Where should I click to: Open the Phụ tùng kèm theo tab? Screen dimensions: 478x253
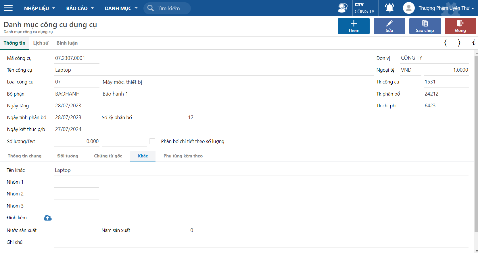pyautogui.click(x=183, y=156)
